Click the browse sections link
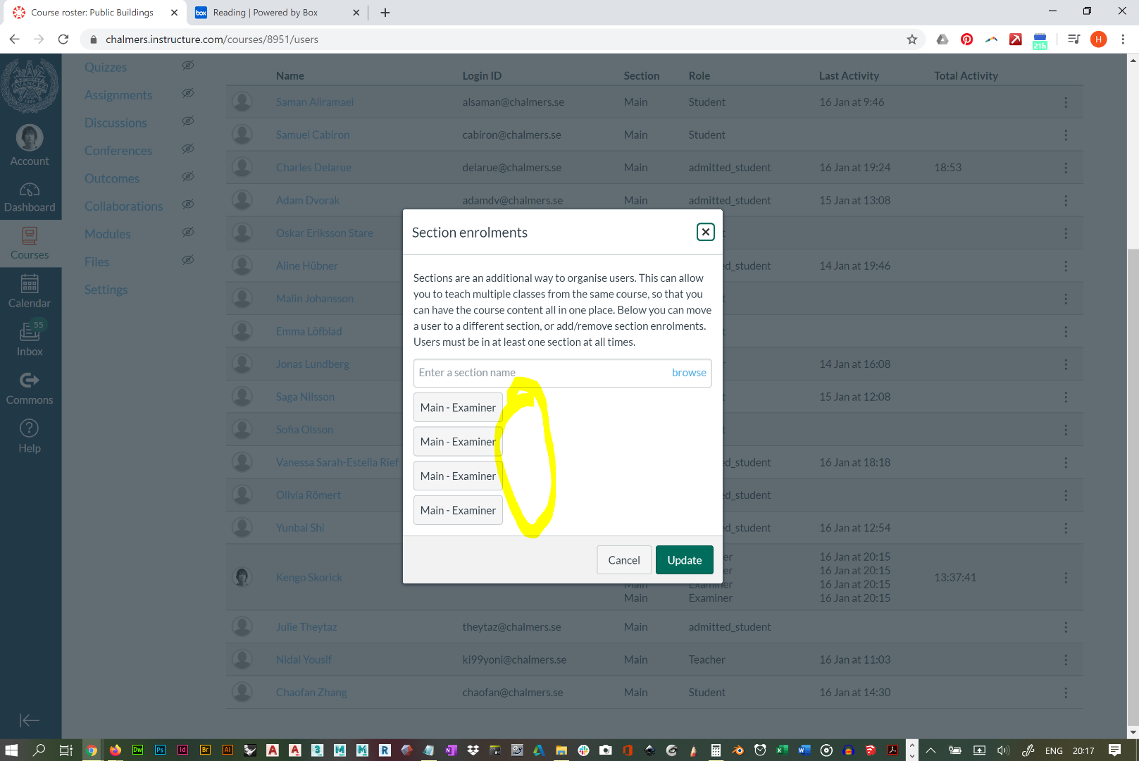The height and width of the screenshot is (761, 1139). coord(689,373)
